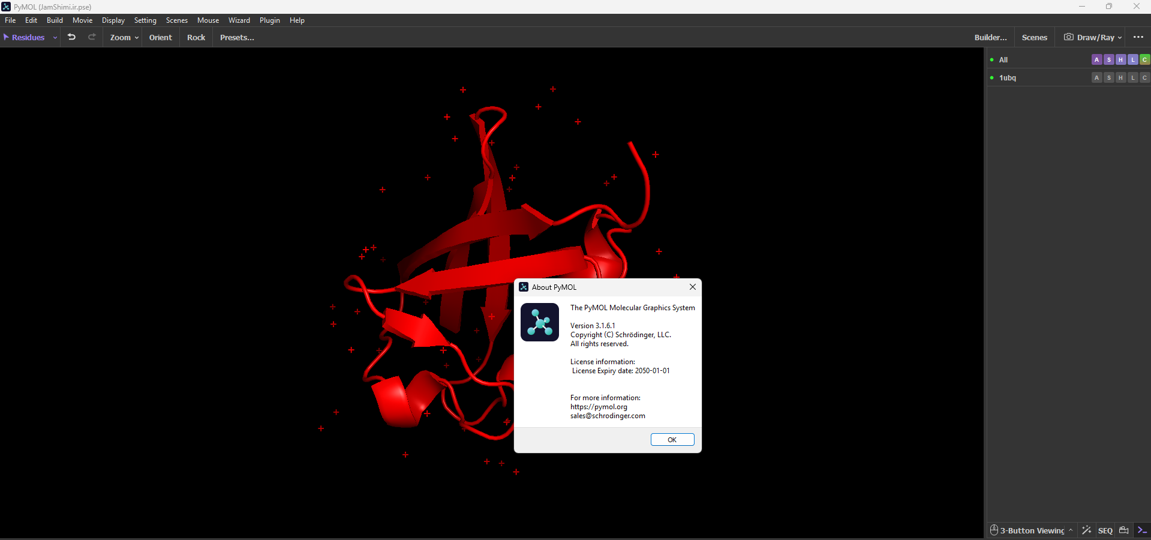Open the Edit menu
The image size is (1151, 540).
click(31, 20)
